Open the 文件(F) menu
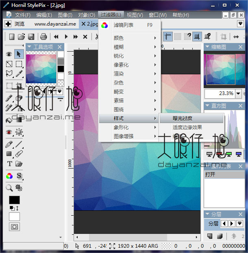 23,15
